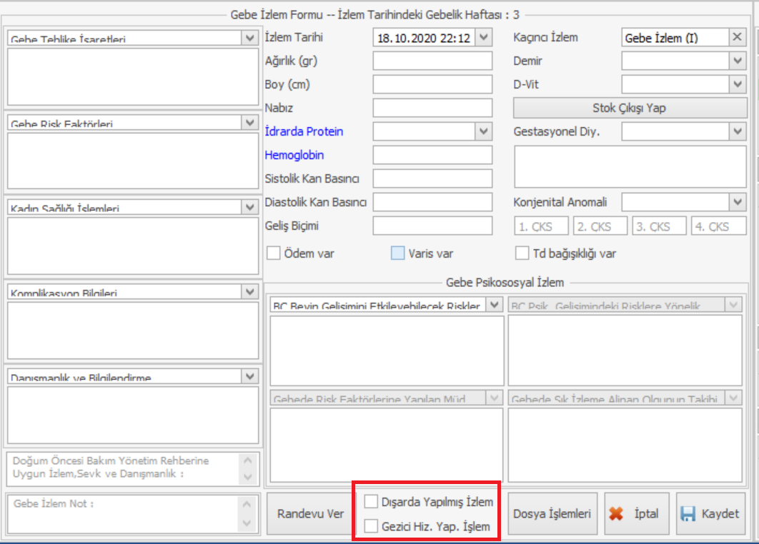
Task: Toggle the Varis var checkbox
Action: click(x=398, y=253)
